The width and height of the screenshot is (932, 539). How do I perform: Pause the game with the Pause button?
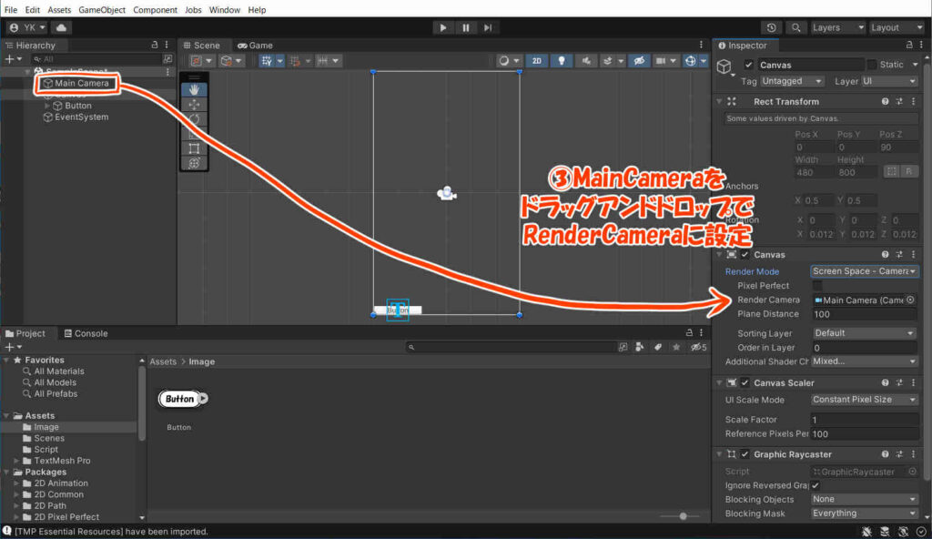click(465, 27)
